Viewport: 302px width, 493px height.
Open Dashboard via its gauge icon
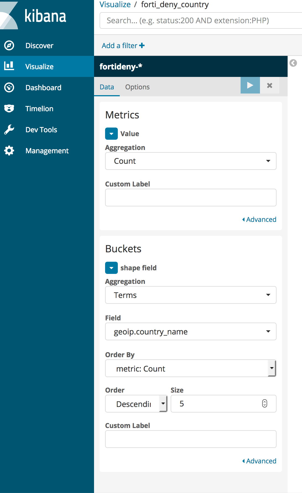(9, 87)
